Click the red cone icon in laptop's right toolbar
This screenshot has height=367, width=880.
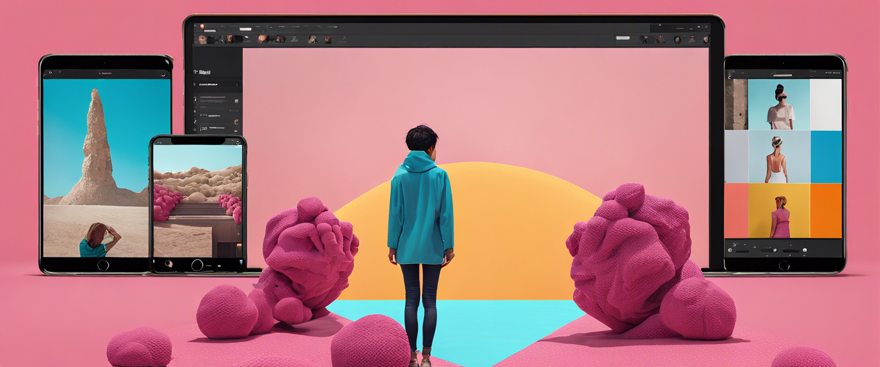pos(692,39)
